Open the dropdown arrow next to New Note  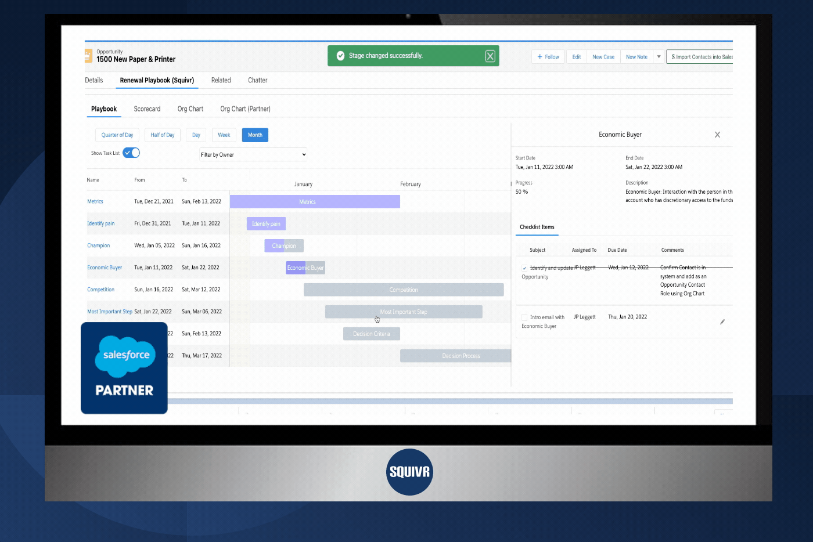click(659, 56)
